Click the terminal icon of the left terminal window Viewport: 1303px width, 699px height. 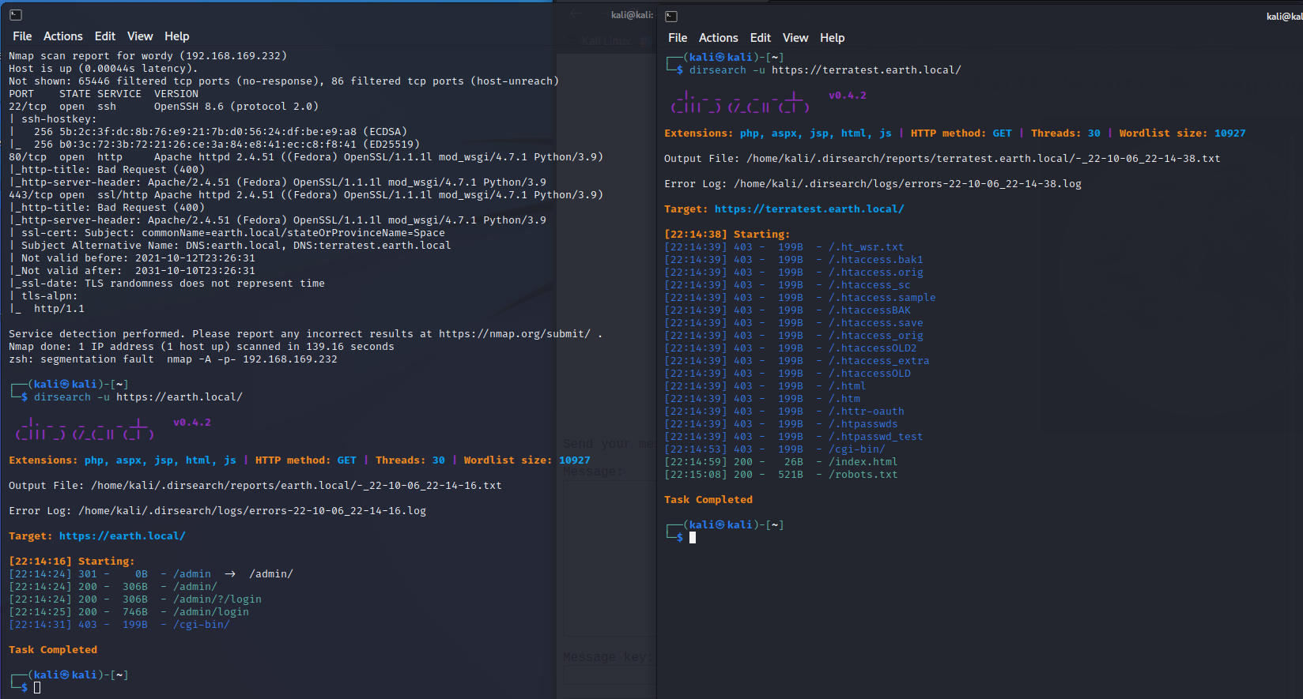[x=15, y=15]
